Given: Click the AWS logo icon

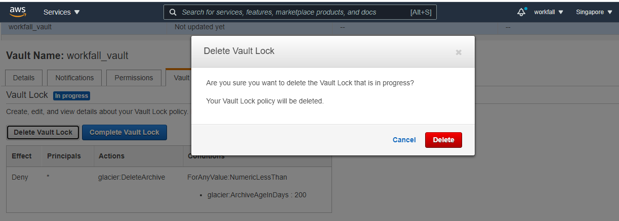Looking at the screenshot, I should (x=17, y=11).
